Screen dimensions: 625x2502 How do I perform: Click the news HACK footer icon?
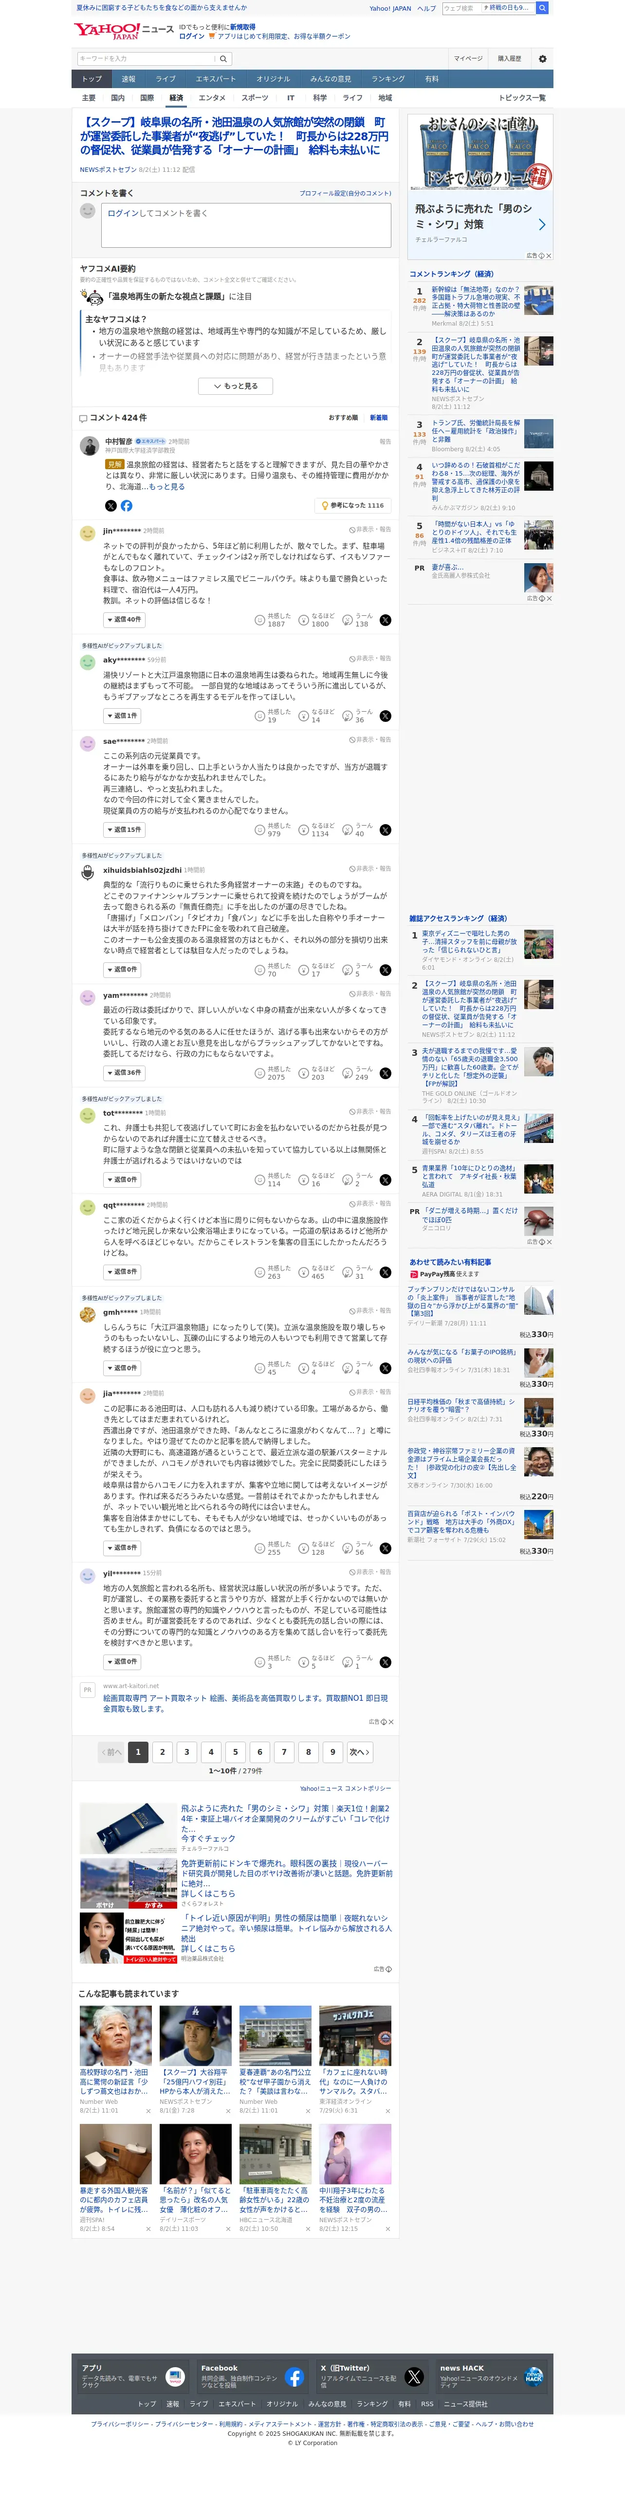pyautogui.click(x=533, y=2377)
